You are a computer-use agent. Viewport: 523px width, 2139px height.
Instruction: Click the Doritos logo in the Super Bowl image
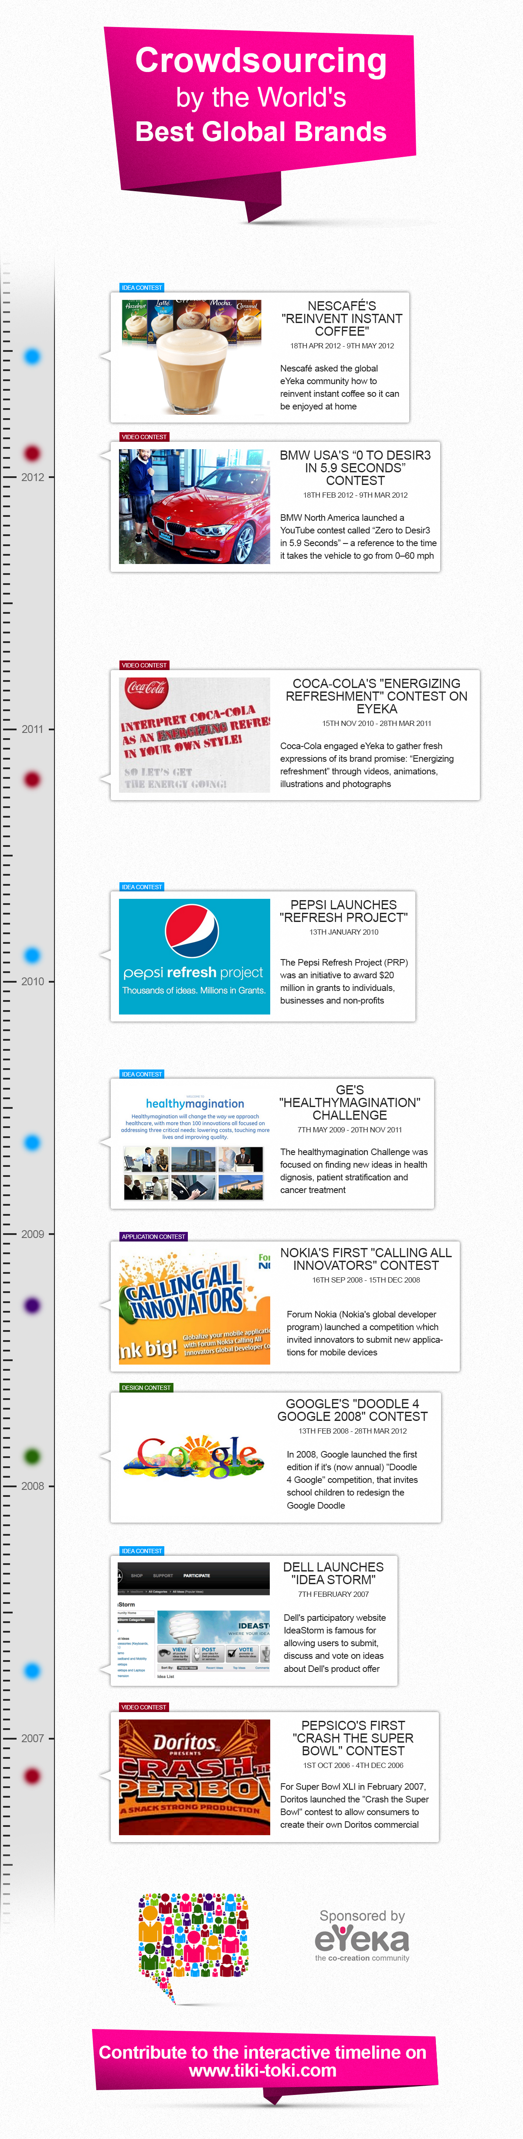tap(185, 1743)
